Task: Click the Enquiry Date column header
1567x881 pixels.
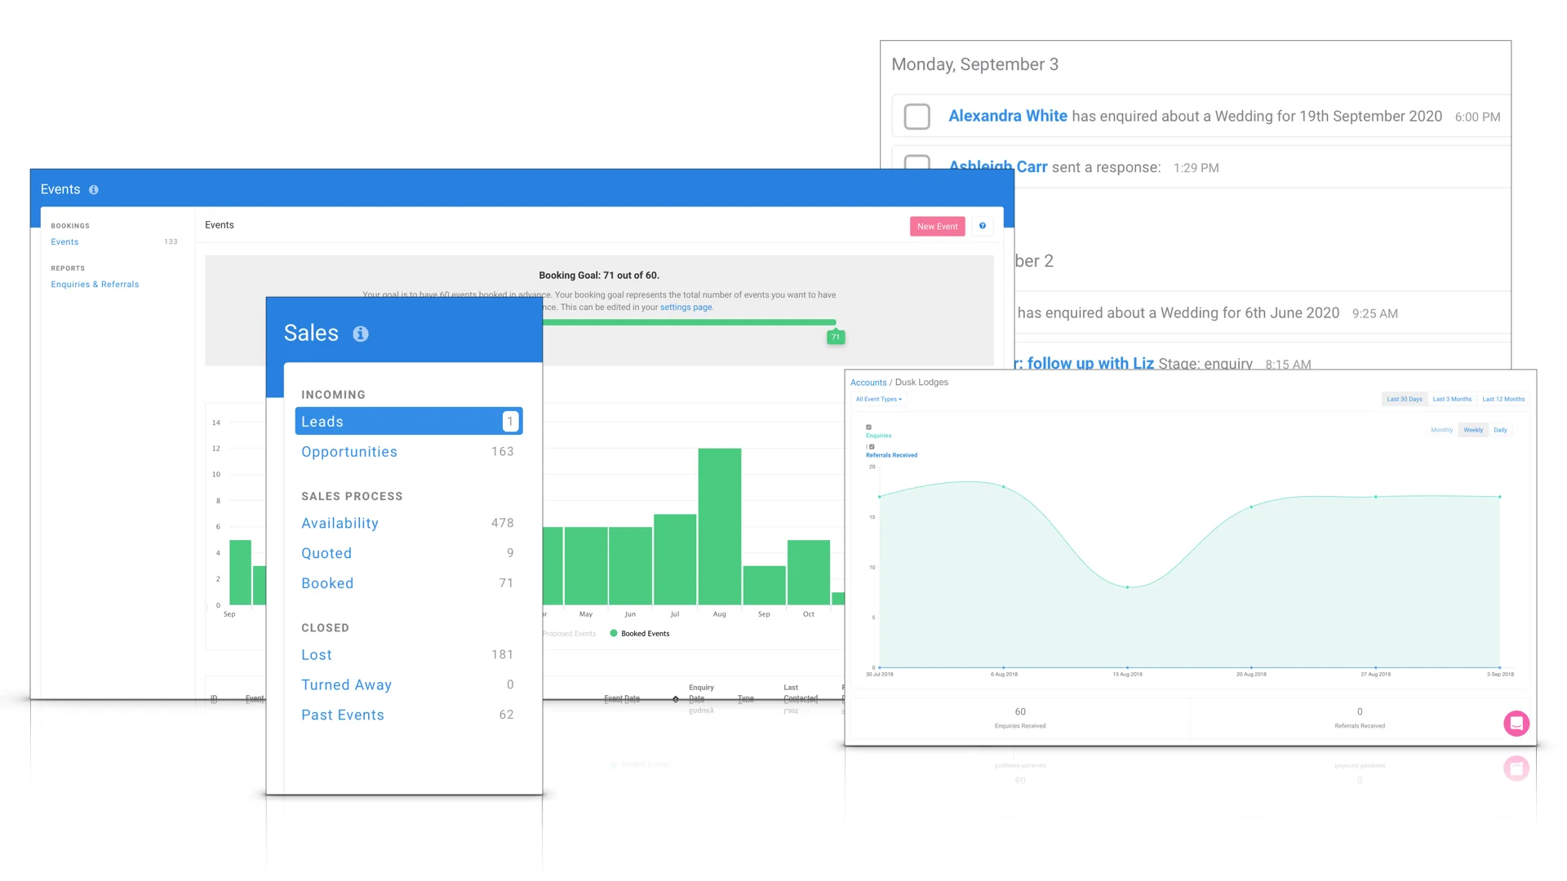Action: click(701, 693)
